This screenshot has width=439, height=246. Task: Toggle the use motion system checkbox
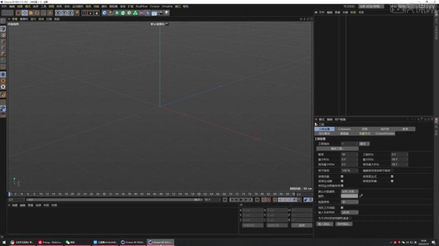342,185
